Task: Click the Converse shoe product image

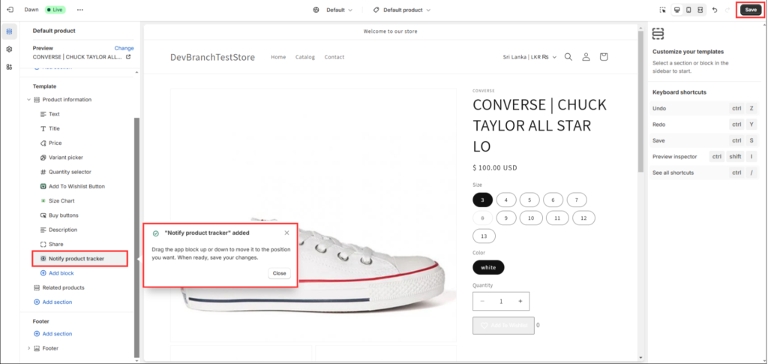Action: [313, 215]
